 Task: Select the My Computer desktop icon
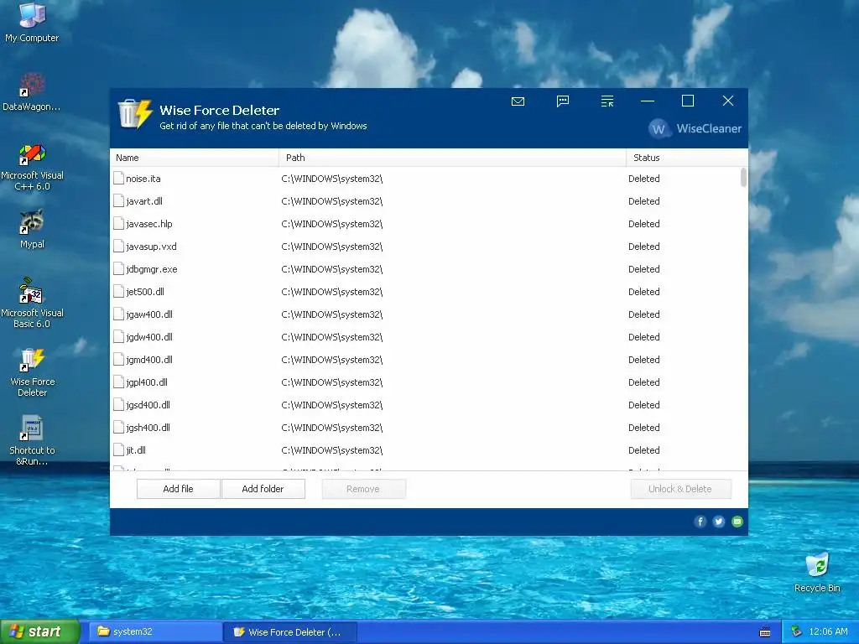(x=32, y=23)
